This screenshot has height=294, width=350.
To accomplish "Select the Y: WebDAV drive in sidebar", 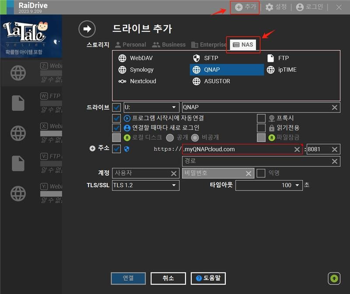I will pos(31,193).
